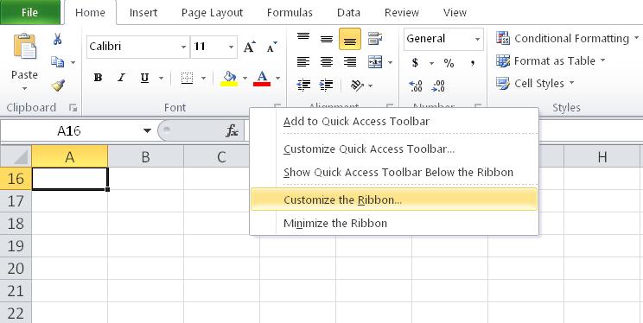The height and width of the screenshot is (323, 643).
Task: Toggle Bold formatting
Action: pyautogui.click(x=98, y=78)
